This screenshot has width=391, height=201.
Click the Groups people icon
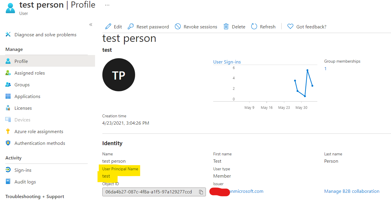(x=8, y=85)
